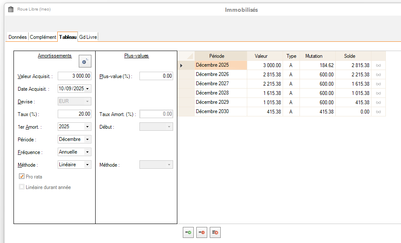Click the Valeur Acquisit. input field

[x=74, y=76]
